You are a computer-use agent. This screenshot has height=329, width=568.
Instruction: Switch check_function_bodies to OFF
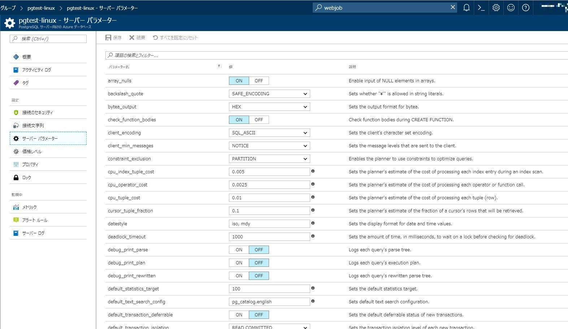pos(259,120)
